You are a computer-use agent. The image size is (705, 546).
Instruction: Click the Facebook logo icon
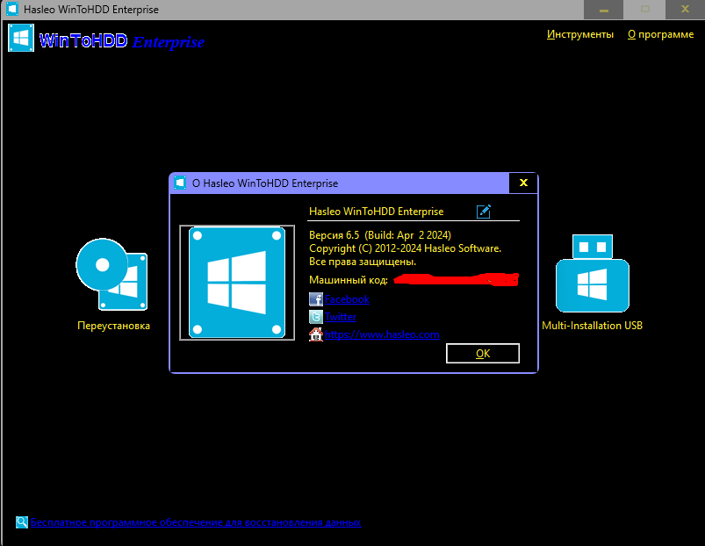click(x=316, y=299)
